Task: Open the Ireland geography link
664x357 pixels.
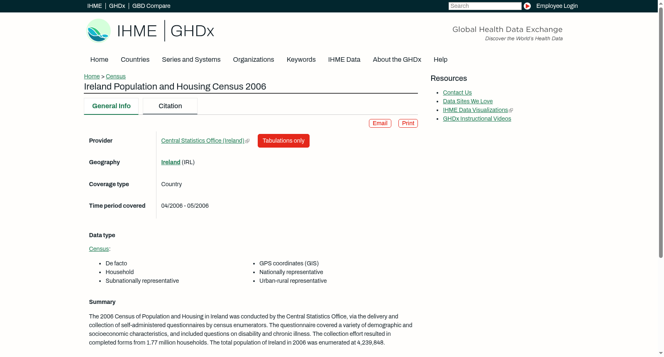Action: point(171,162)
